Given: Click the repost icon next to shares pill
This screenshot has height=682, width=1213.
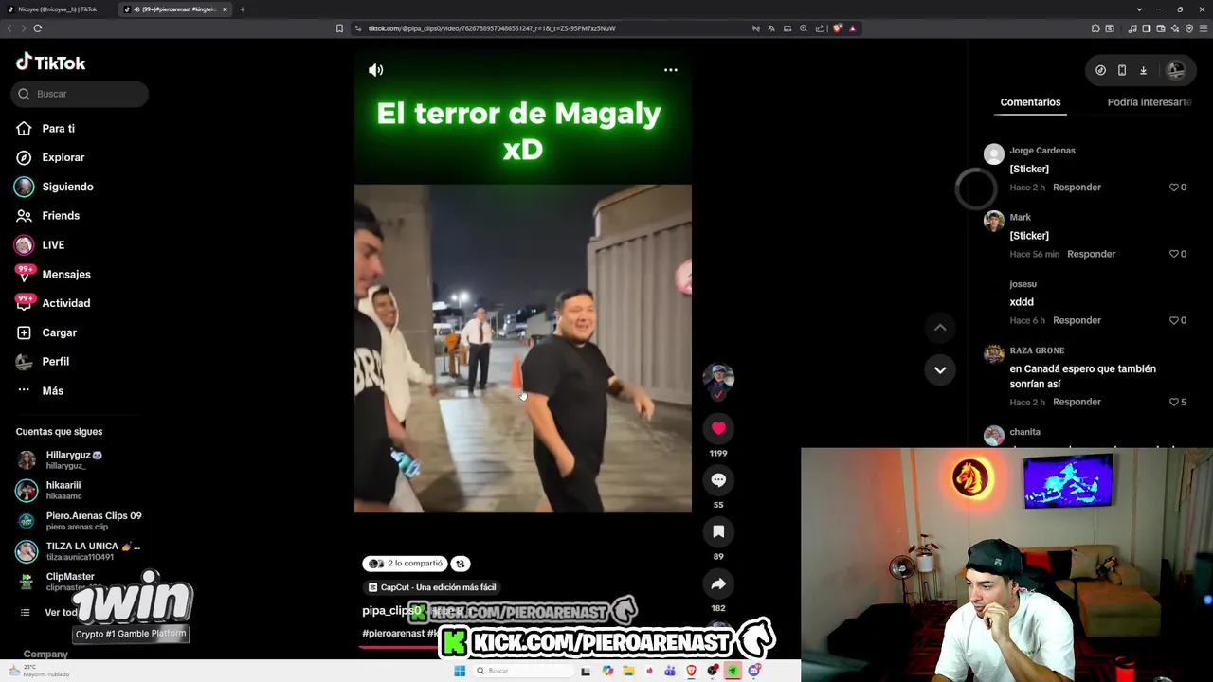Looking at the screenshot, I should tap(460, 564).
